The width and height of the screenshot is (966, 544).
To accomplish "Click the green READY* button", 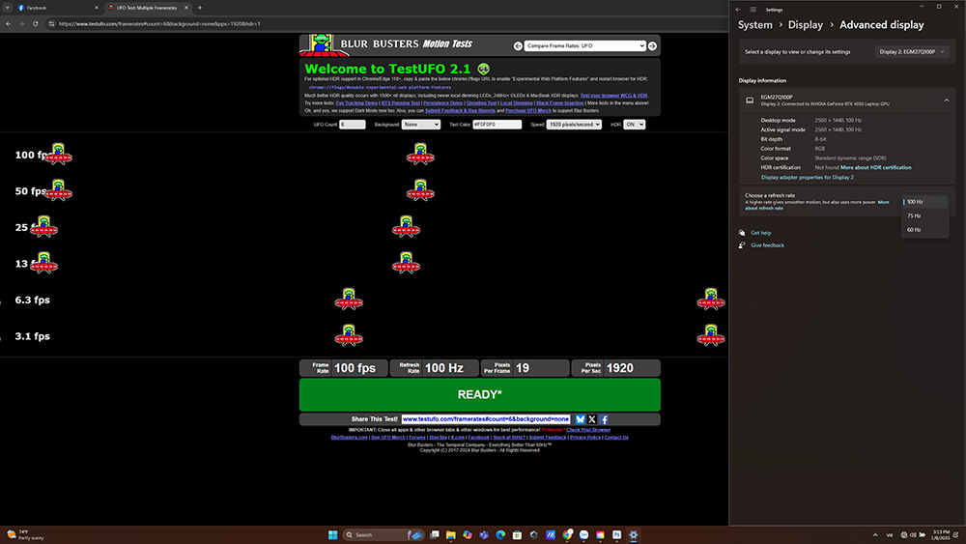I will (479, 394).
